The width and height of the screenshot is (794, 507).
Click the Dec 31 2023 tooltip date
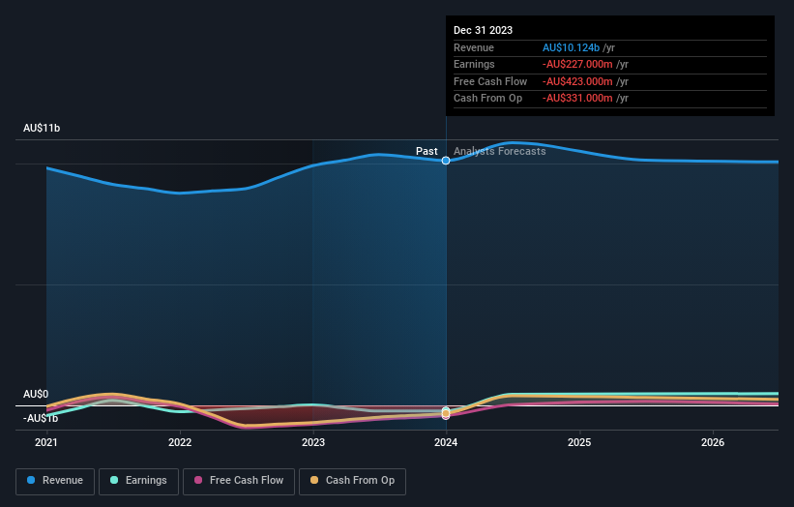[484, 30]
